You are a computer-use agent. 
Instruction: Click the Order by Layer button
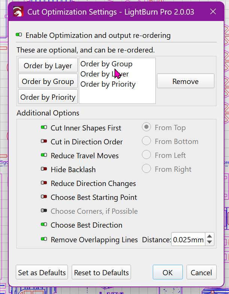click(x=48, y=66)
